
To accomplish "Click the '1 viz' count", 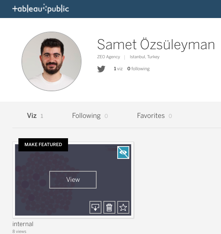I will [x=118, y=69].
